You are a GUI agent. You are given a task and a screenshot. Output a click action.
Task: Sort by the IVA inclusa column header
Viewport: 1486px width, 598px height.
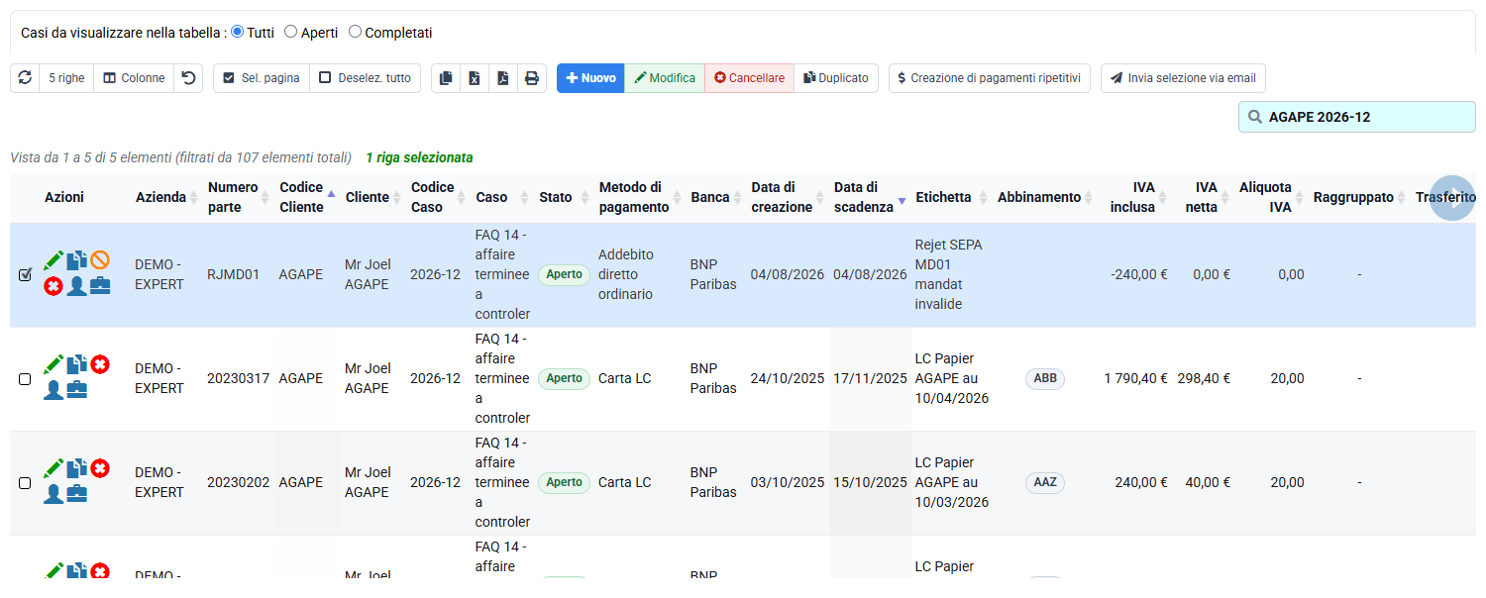(x=1135, y=197)
